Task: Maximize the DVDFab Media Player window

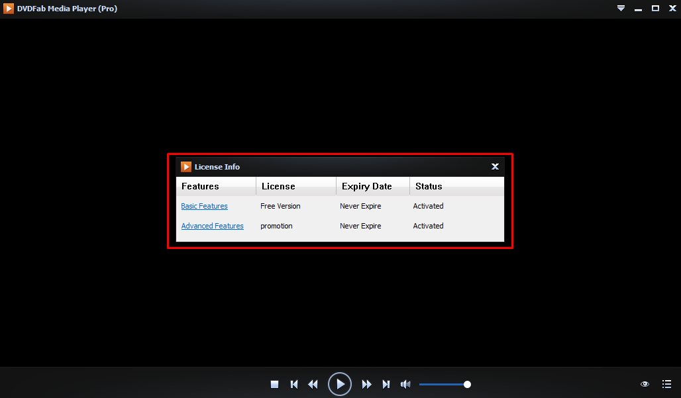Action: (x=655, y=8)
